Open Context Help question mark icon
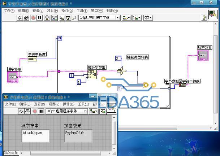 point(204,18)
